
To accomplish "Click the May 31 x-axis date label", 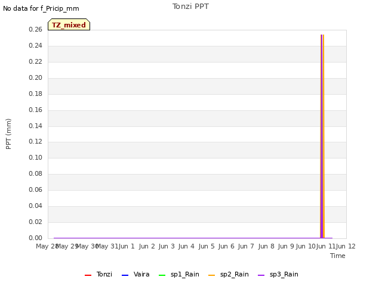I will click(108, 246).
